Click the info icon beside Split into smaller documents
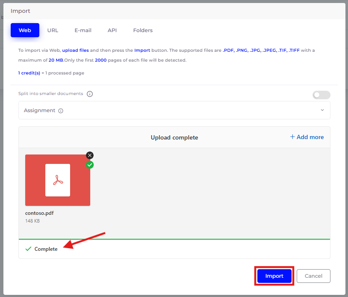The width and height of the screenshot is (348, 297). (90, 94)
